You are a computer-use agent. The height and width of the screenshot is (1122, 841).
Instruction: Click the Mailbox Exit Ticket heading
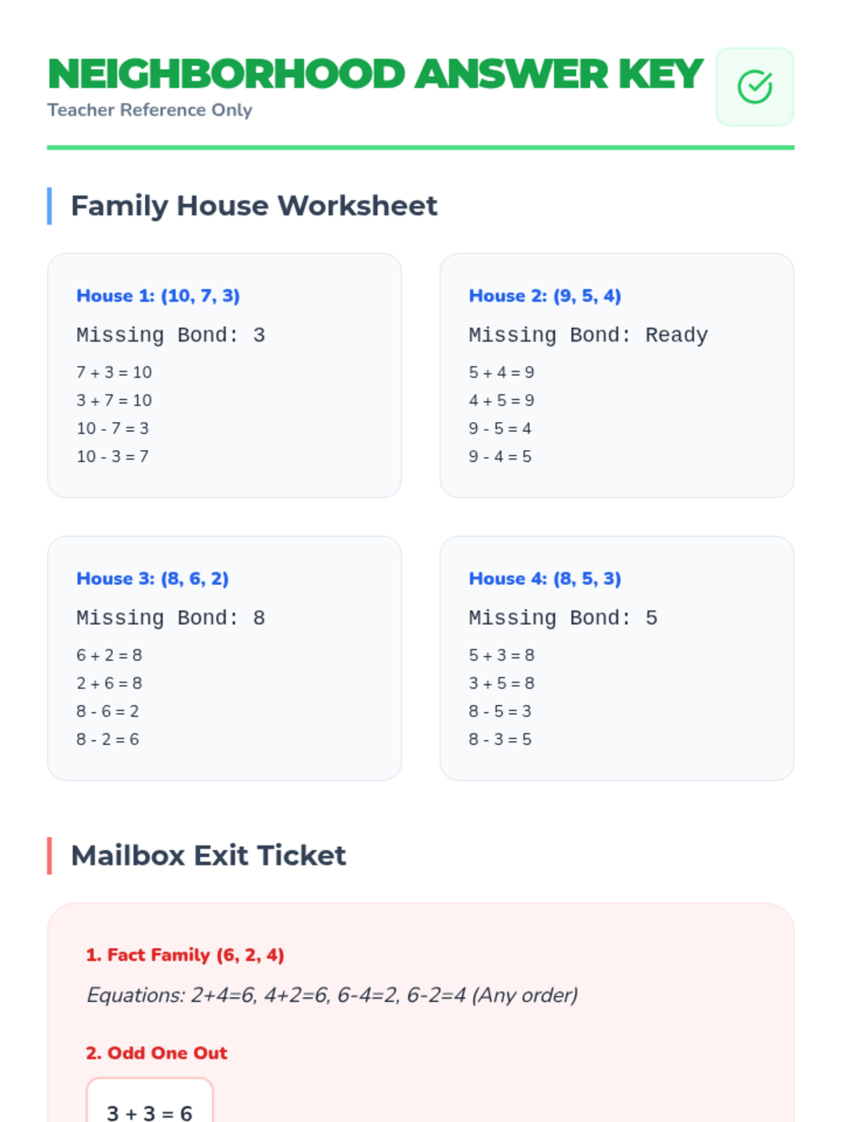click(208, 856)
